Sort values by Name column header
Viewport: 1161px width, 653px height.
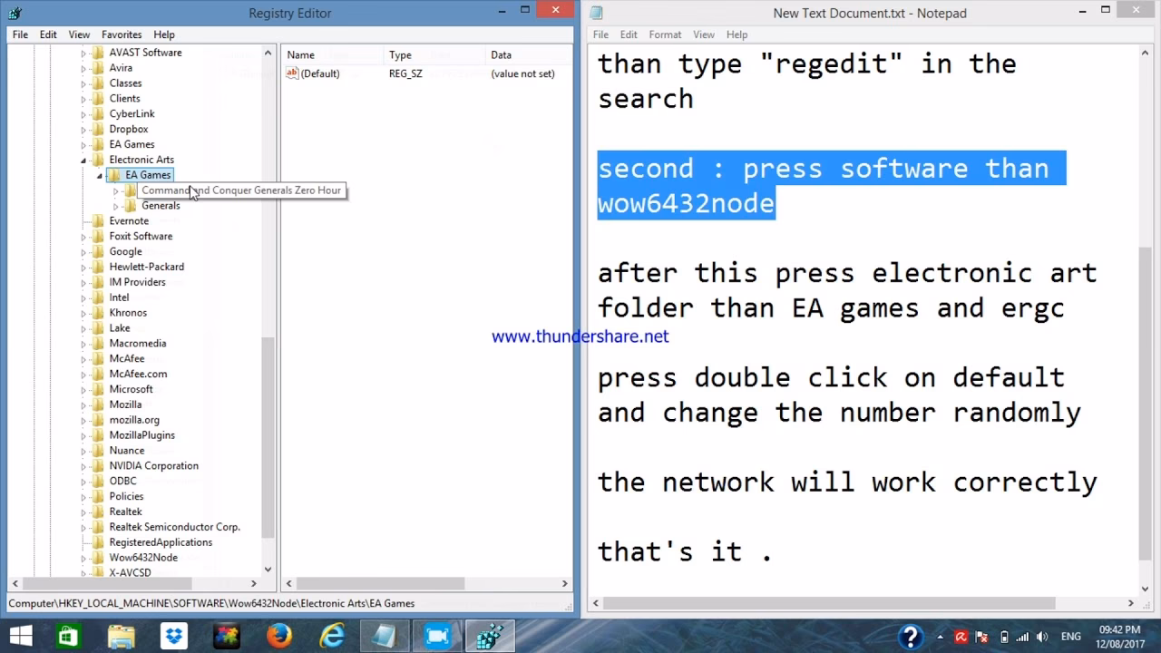click(333, 55)
